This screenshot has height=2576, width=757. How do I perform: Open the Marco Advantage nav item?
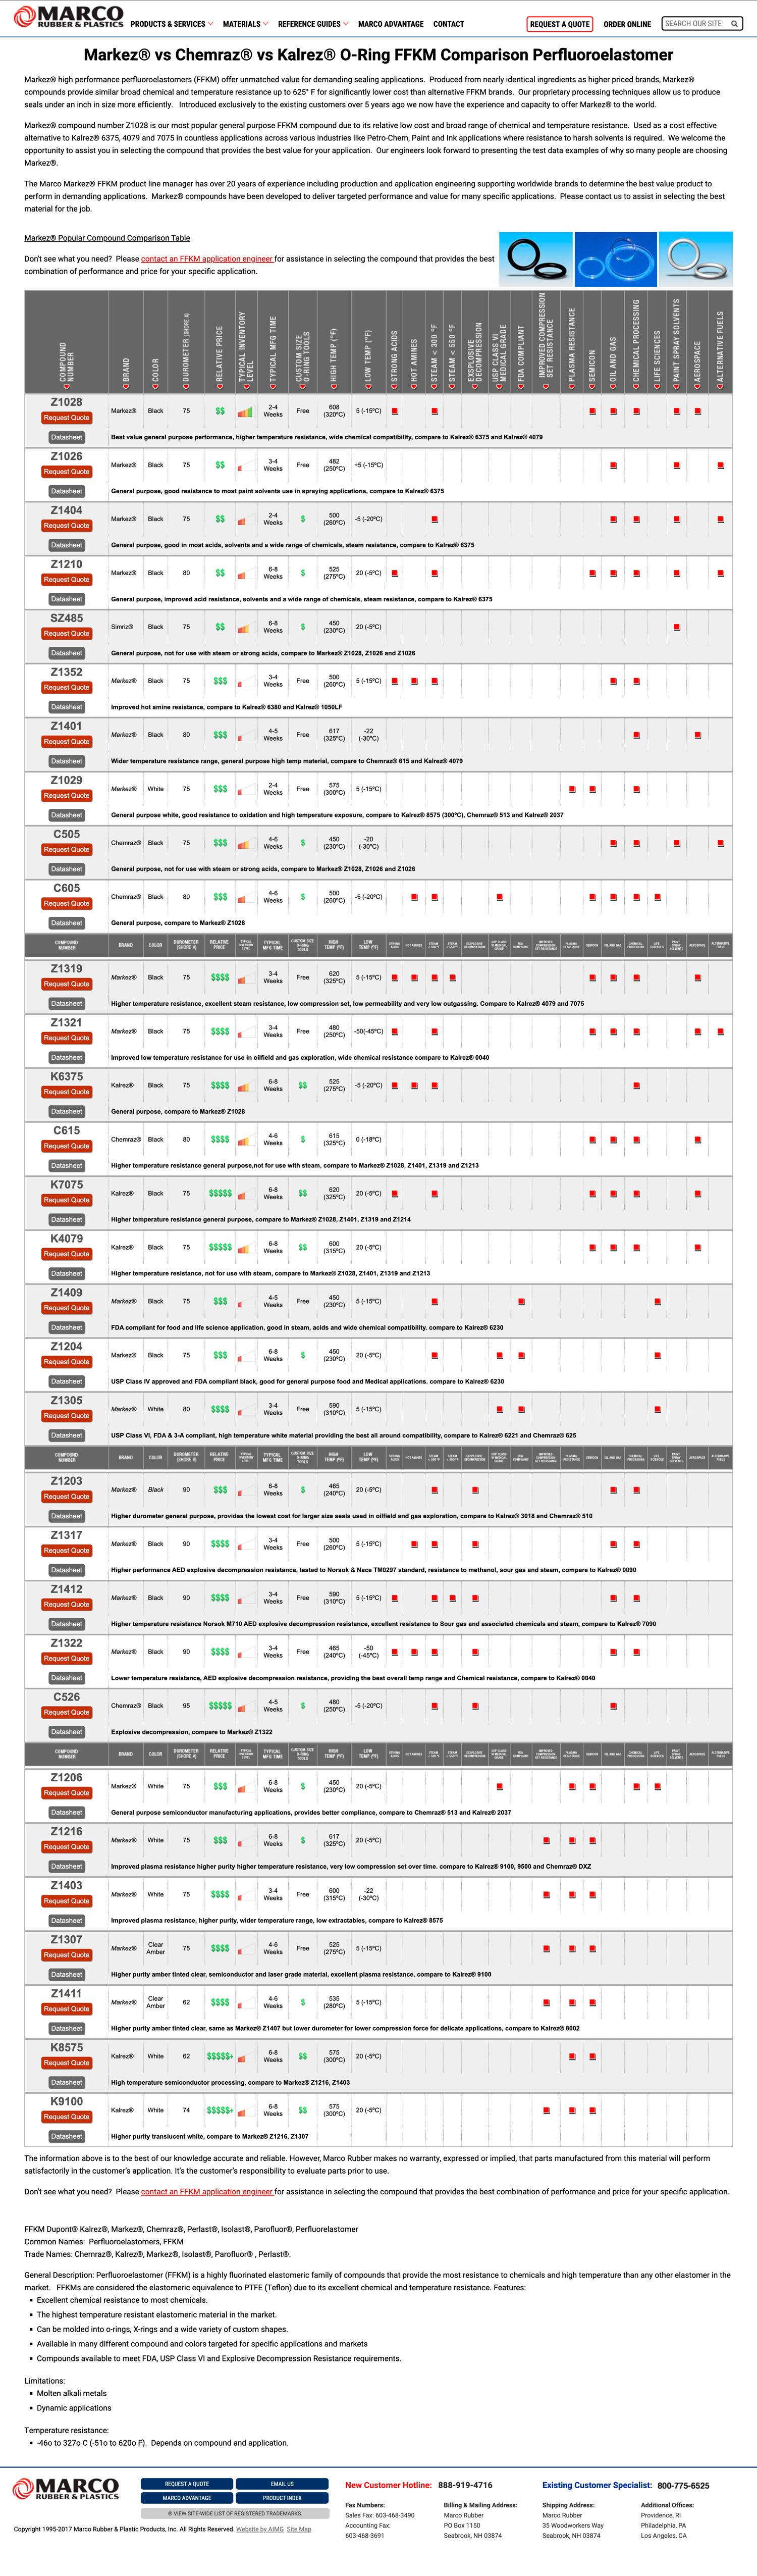(x=390, y=24)
